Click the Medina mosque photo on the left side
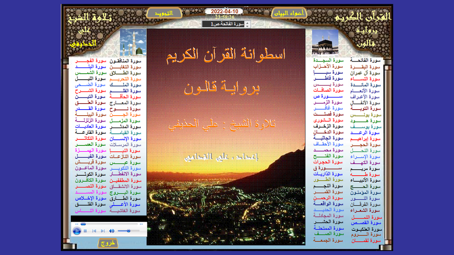Screen dimensions: 454x255 pos(134,43)
